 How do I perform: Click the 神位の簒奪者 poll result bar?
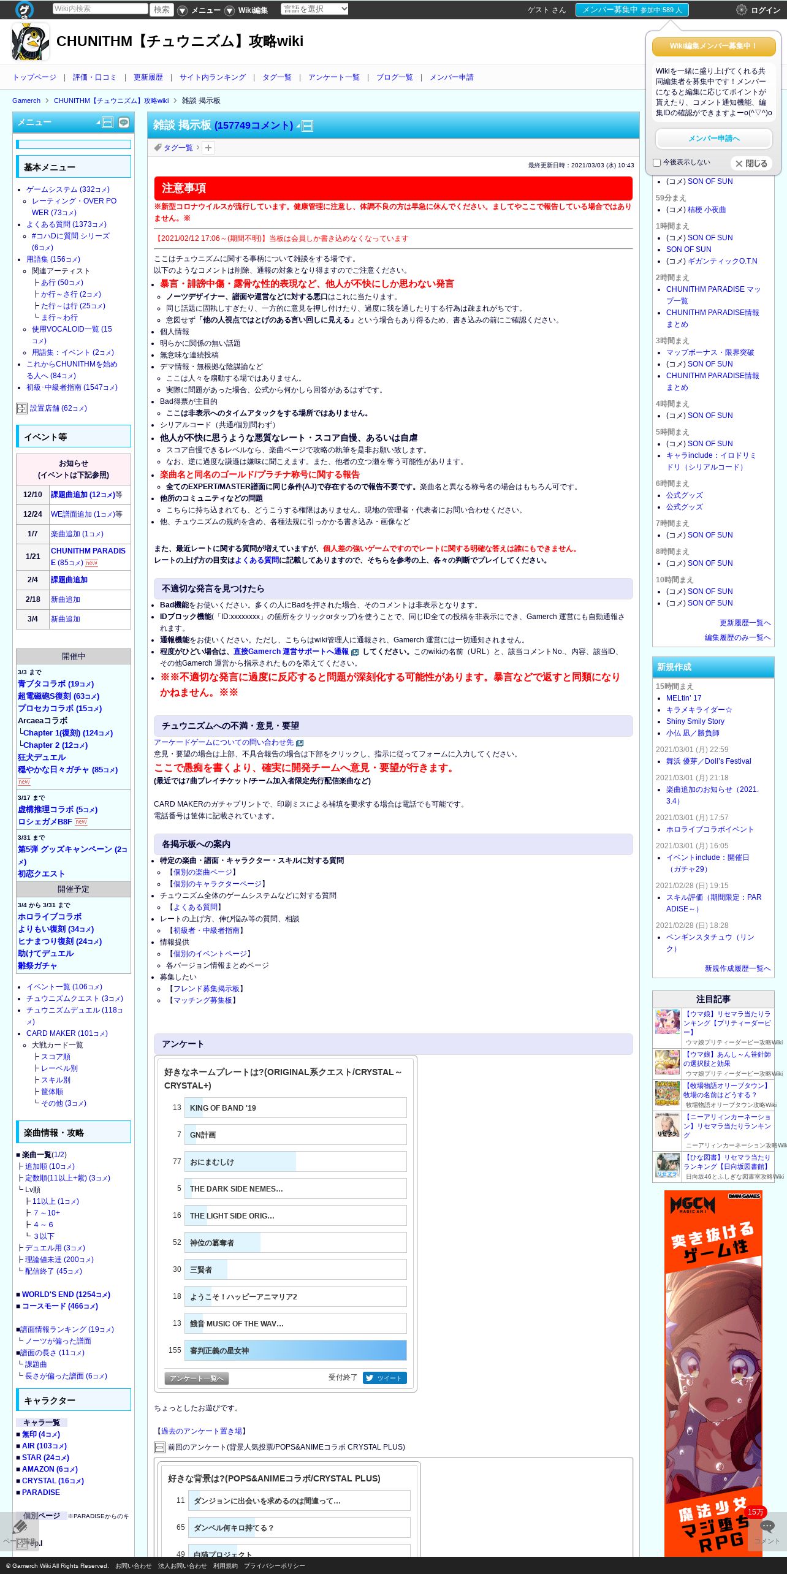295,1242
